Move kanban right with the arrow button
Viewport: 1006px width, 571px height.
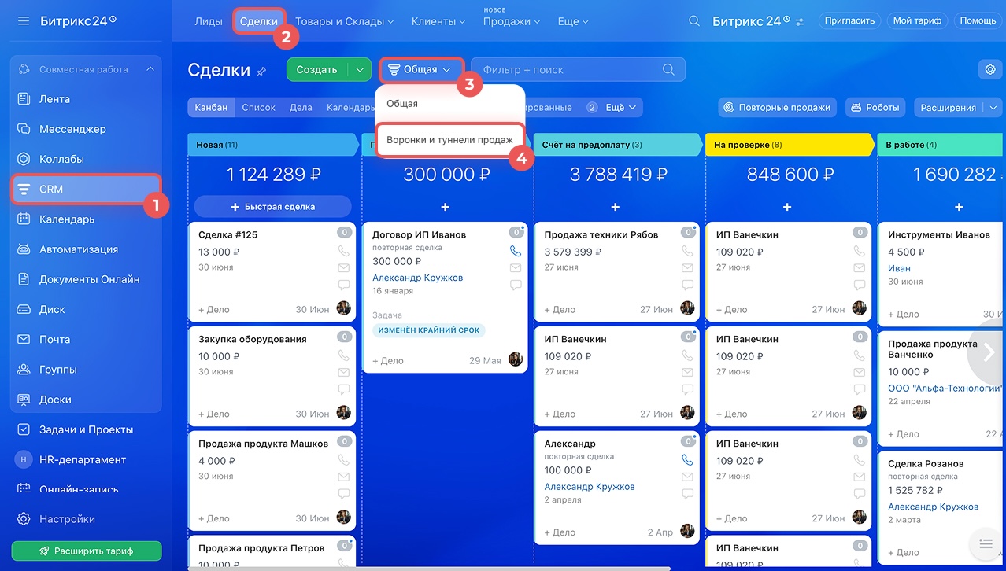[x=989, y=352]
